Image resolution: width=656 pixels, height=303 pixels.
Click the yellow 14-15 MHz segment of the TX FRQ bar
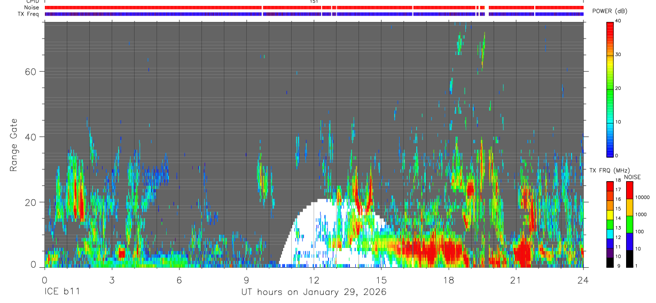coord(610,215)
